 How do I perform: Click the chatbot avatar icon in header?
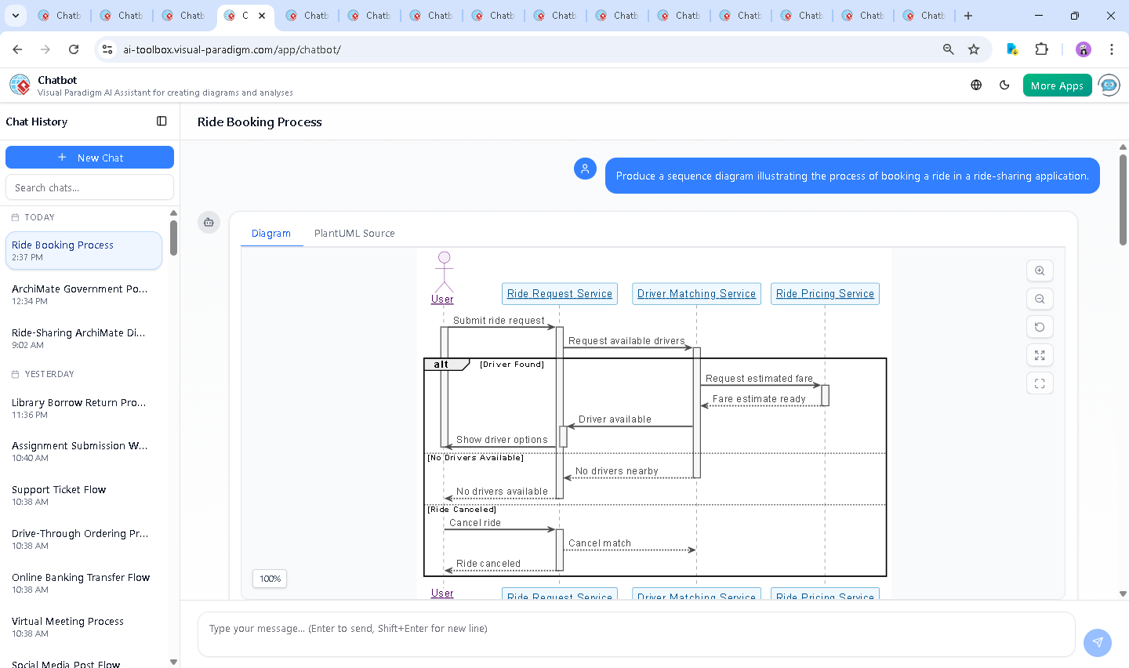click(x=1109, y=85)
